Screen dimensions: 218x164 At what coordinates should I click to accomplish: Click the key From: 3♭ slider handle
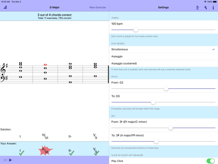pyautogui.click(x=171, y=128)
